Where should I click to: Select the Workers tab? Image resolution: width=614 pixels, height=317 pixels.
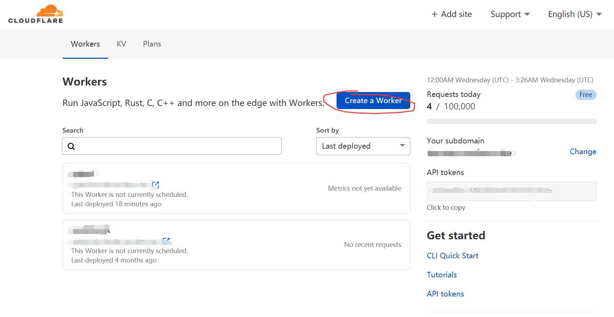[x=85, y=44]
